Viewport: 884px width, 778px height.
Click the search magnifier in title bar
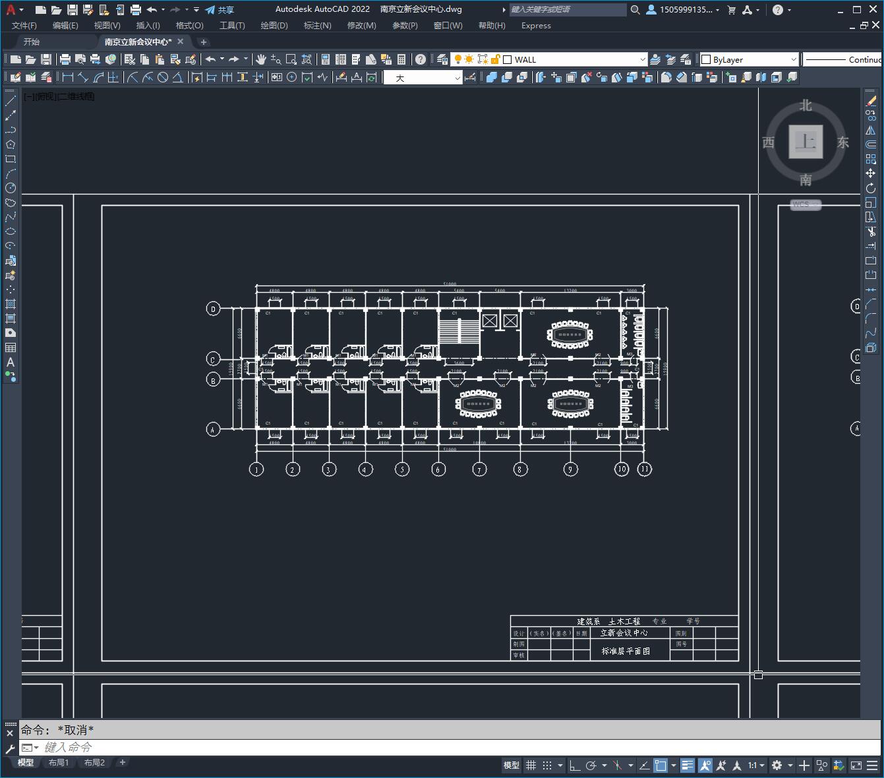(x=635, y=10)
